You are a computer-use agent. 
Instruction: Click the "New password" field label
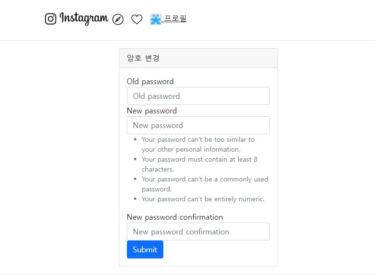[x=152, y=111]
